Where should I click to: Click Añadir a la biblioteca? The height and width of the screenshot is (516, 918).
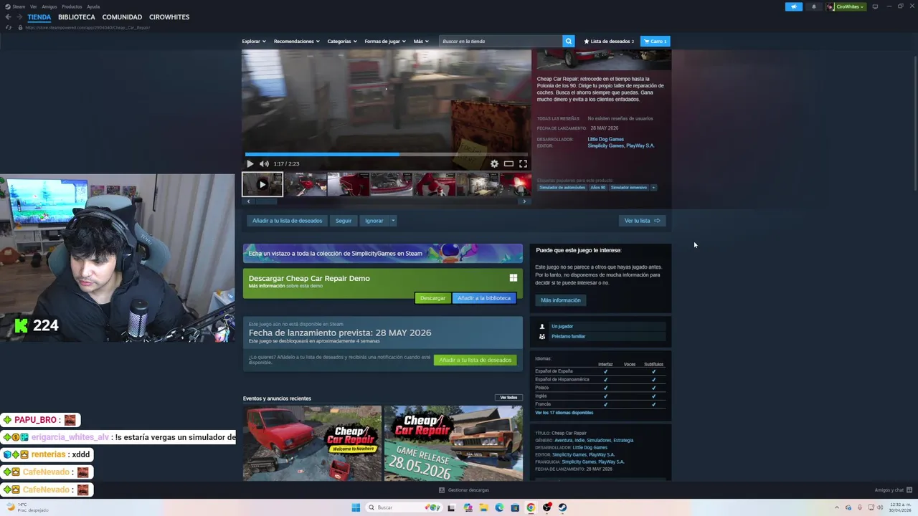point(484,298)
